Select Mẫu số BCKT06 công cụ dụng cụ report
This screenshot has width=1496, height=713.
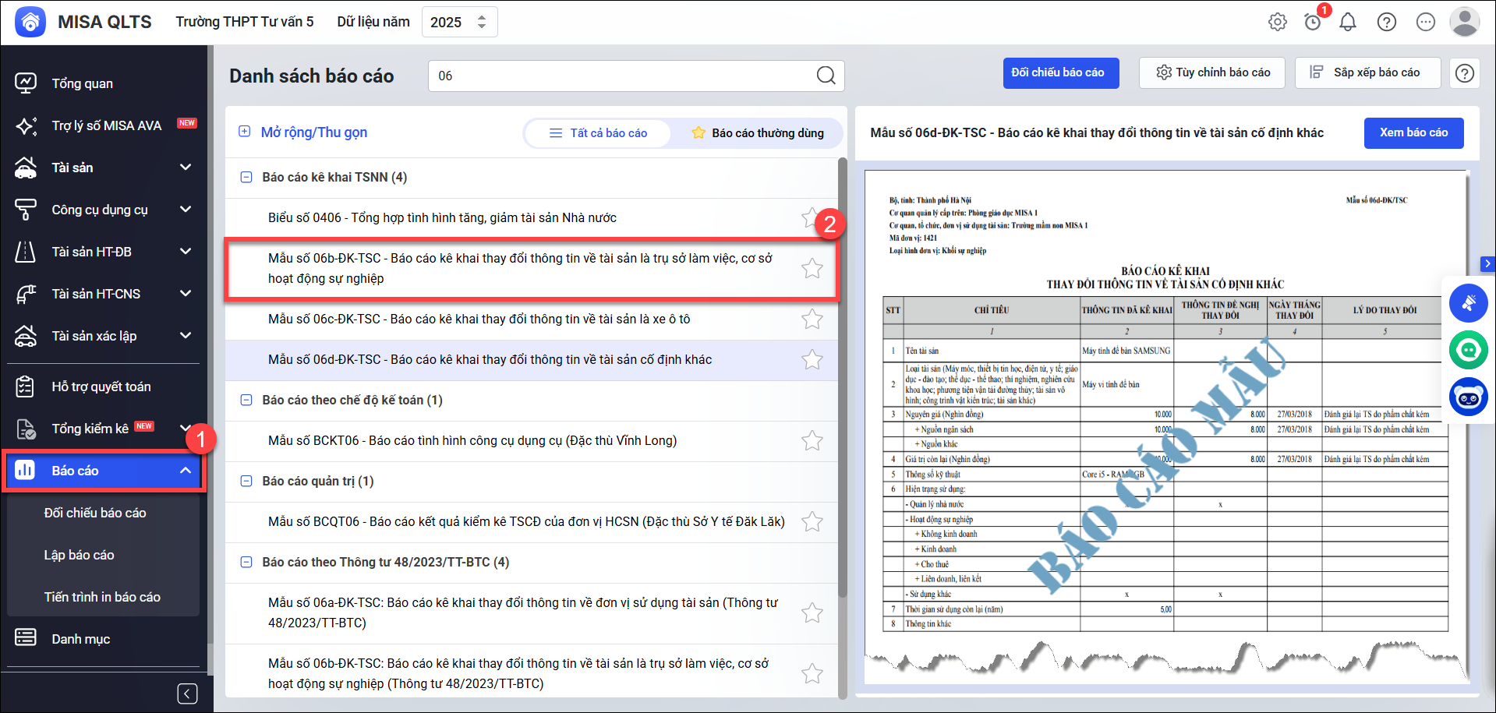tap(532, 440)
